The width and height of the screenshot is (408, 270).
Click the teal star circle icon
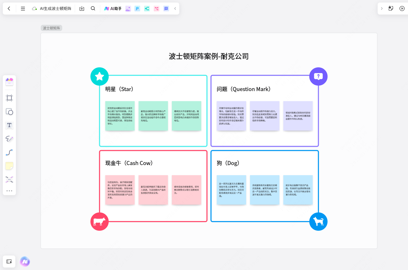[x=100, y=76]
